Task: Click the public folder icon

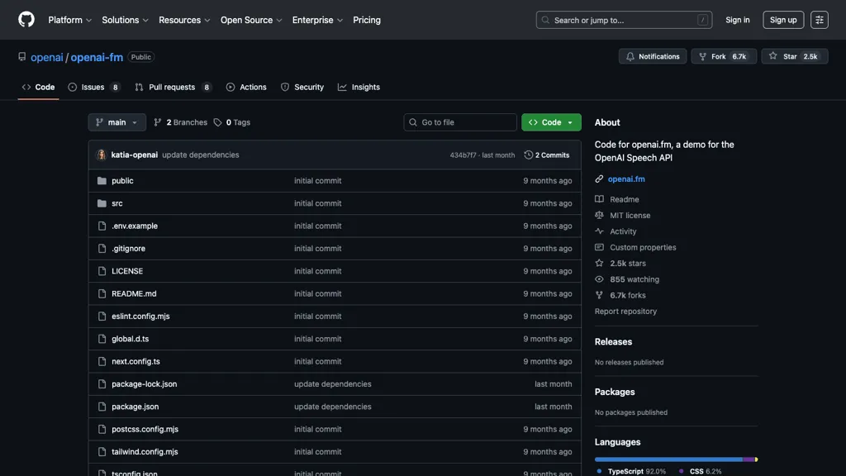Action: 102,181
